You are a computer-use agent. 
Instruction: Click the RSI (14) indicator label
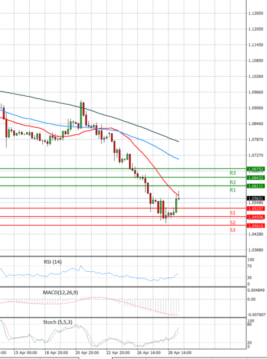click(53, 262)
